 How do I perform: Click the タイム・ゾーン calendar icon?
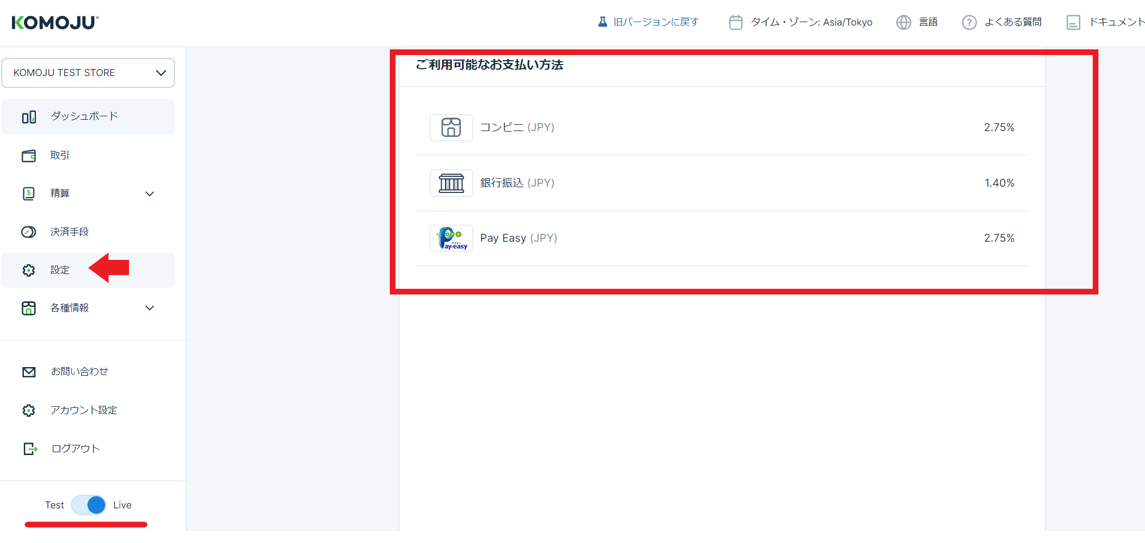tap(735, 23)
